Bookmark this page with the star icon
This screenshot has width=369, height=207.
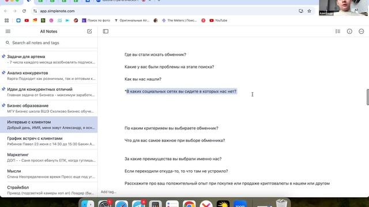309,11
